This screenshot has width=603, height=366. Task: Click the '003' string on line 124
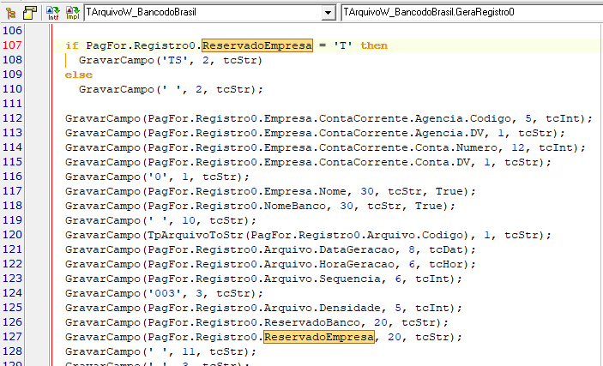(165, 293)
